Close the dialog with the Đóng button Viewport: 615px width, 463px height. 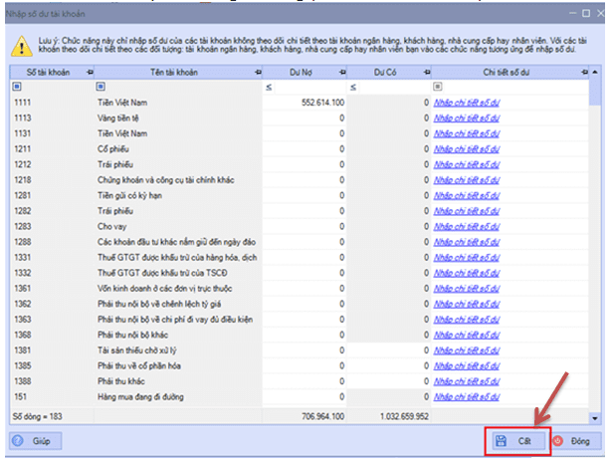571,440
